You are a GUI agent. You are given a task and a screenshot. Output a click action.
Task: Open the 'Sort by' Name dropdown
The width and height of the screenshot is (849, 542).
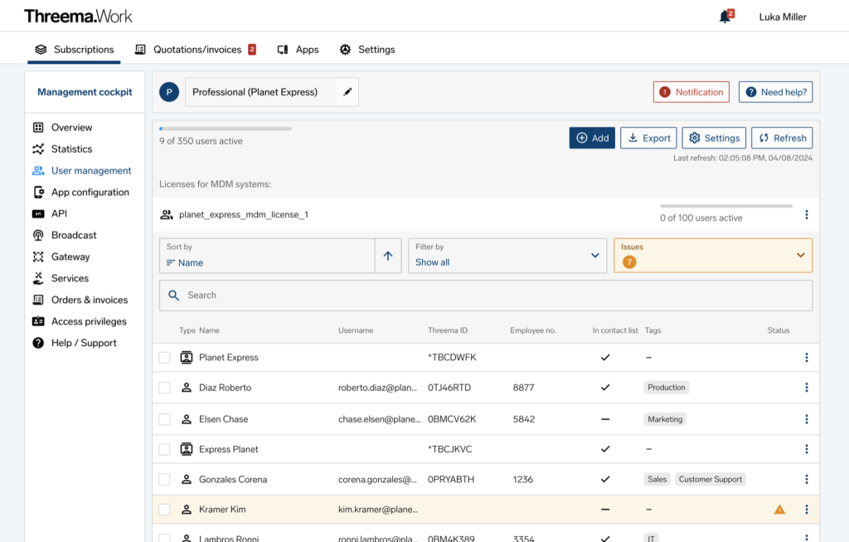[x=265, y=255]
